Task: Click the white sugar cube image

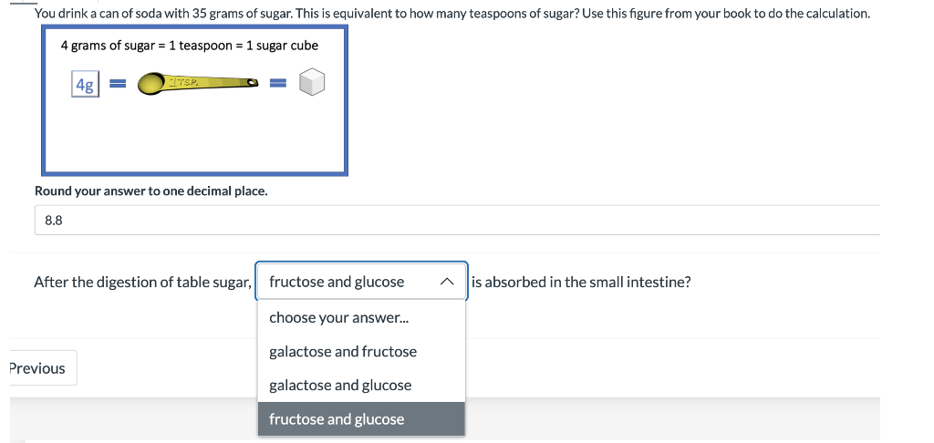Action: click(x=312, y=85)
